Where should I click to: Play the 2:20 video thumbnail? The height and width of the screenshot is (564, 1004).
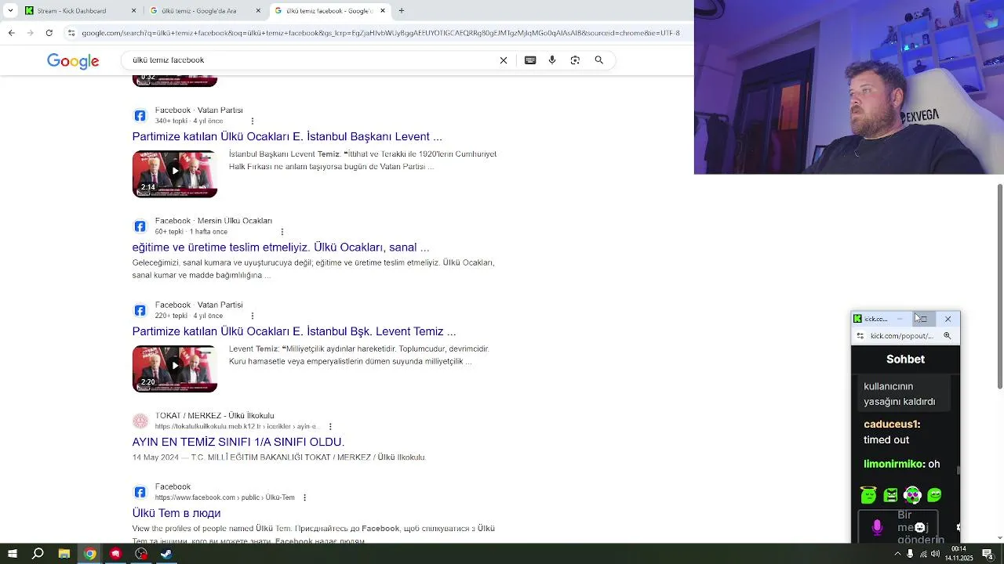[175, 368]
